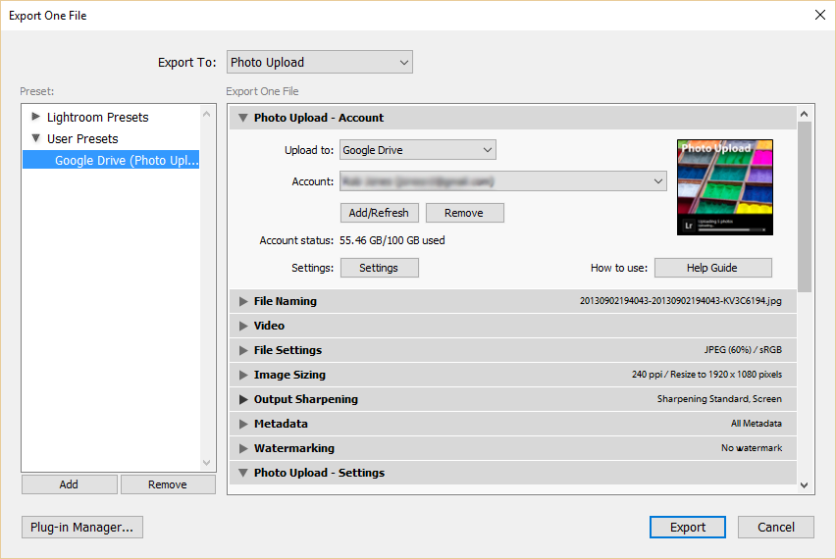
Task: Open the Help Guide
Action: coord(712,268)
